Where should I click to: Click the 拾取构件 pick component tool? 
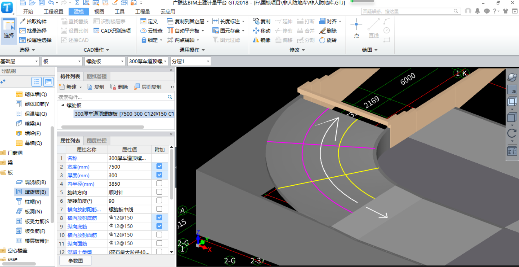(x=33, y=21)
